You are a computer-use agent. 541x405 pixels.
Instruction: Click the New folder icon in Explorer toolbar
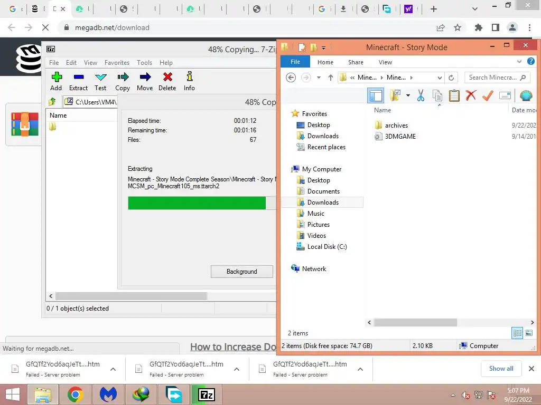(395, 95)
